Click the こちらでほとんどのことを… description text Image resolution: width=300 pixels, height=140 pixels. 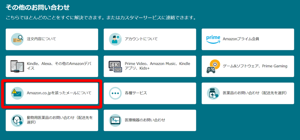pos(101,18)
